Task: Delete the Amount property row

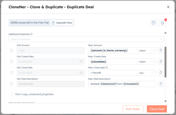Action: 161,50
